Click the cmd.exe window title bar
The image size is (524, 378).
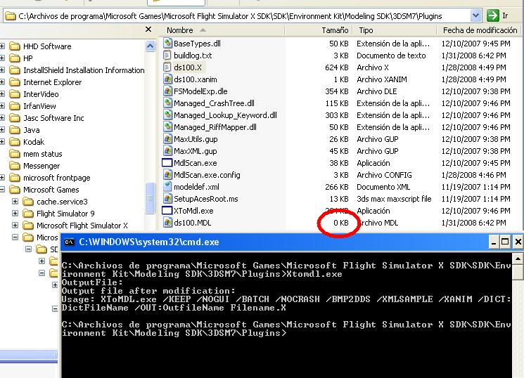[x=267, y=242]
